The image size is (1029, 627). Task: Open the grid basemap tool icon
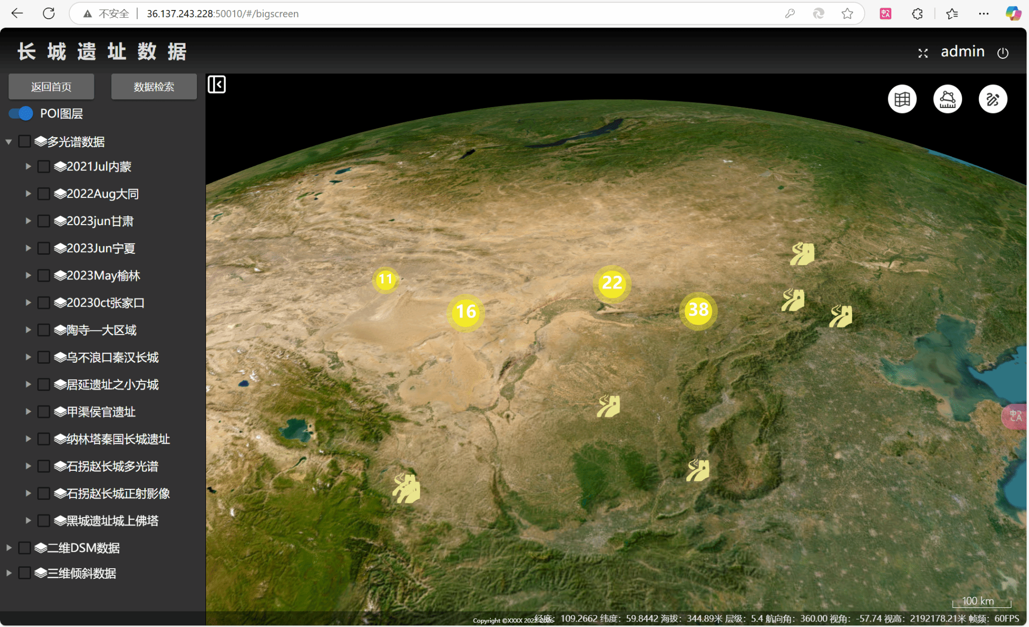[x=902, y=99]
